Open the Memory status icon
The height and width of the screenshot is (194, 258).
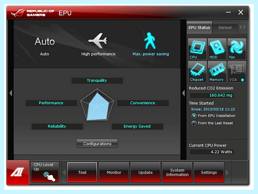pyautogui.click(x=217, y=72)
